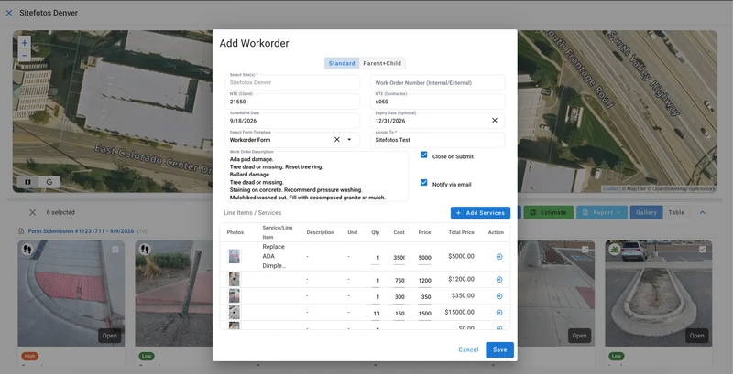Image resolution: width=733 pixels, height=374 pixels.
Task: Click the Work Order Number input field
Action: [438, 82]
